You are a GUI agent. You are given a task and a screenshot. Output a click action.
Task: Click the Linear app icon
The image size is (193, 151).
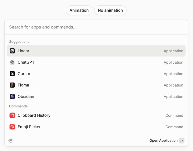(12, 51)
